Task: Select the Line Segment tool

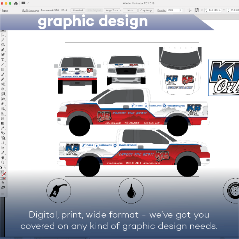Action: [3, 64]
